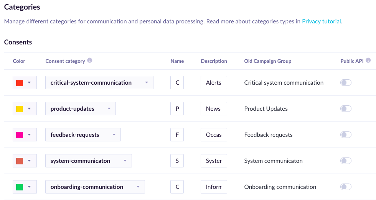Click info icon next to Consent category
Screen dimensions: 376x200
pyautogui.click(x=90, y=61)
